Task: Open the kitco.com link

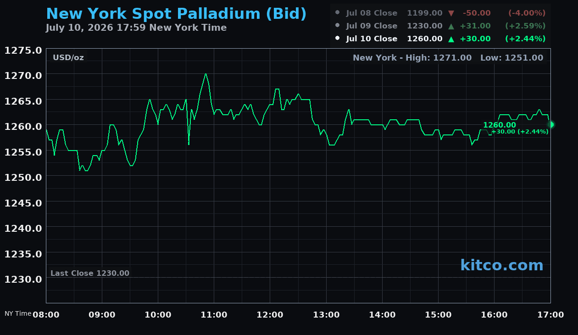Action: tap(501, 265)
